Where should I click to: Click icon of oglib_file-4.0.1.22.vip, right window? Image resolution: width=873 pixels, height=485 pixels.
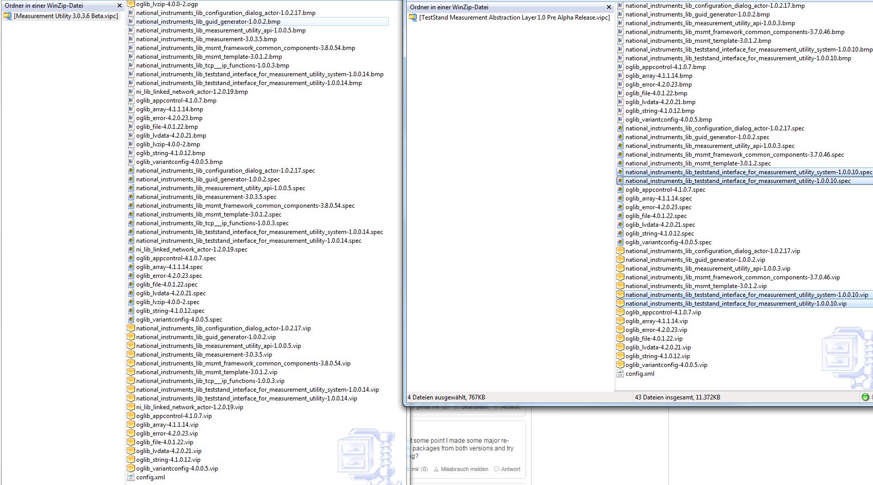pyautogui.click(x=620, y=339)
